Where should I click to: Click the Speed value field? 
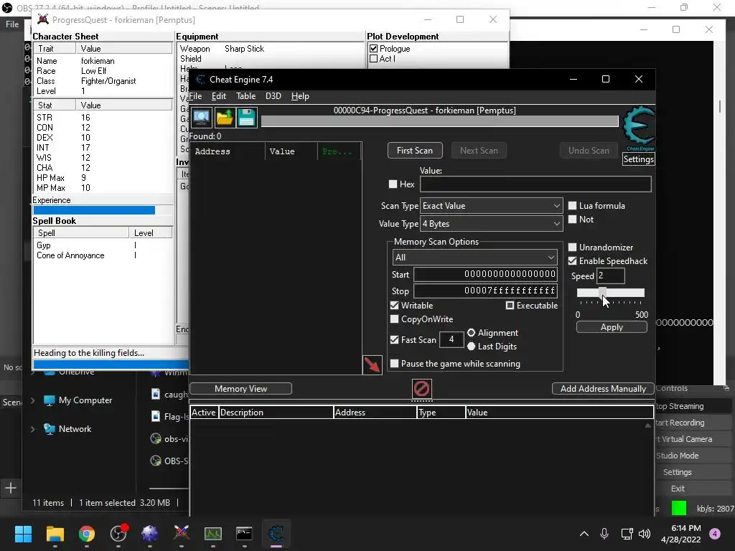[x=610, y=275]
